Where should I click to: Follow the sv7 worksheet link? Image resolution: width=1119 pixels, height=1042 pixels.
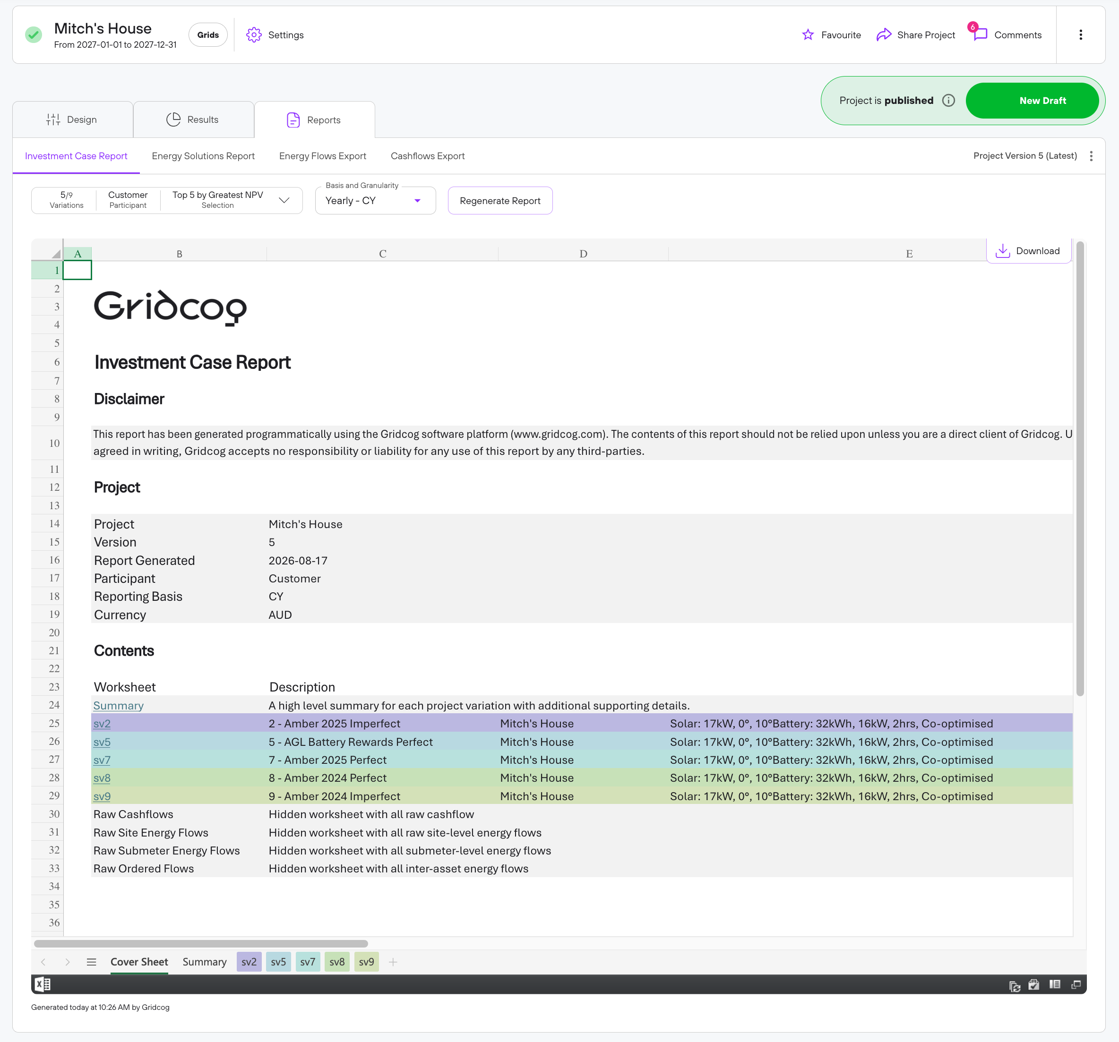[x=102, y=760]
